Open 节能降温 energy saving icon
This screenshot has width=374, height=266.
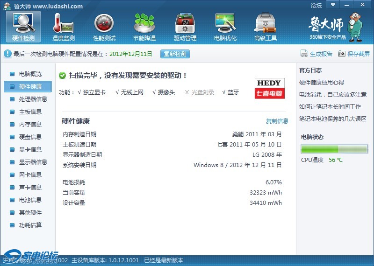coord(144,27)
